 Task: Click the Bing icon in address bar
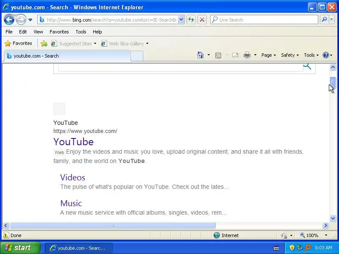click(42, 19)
